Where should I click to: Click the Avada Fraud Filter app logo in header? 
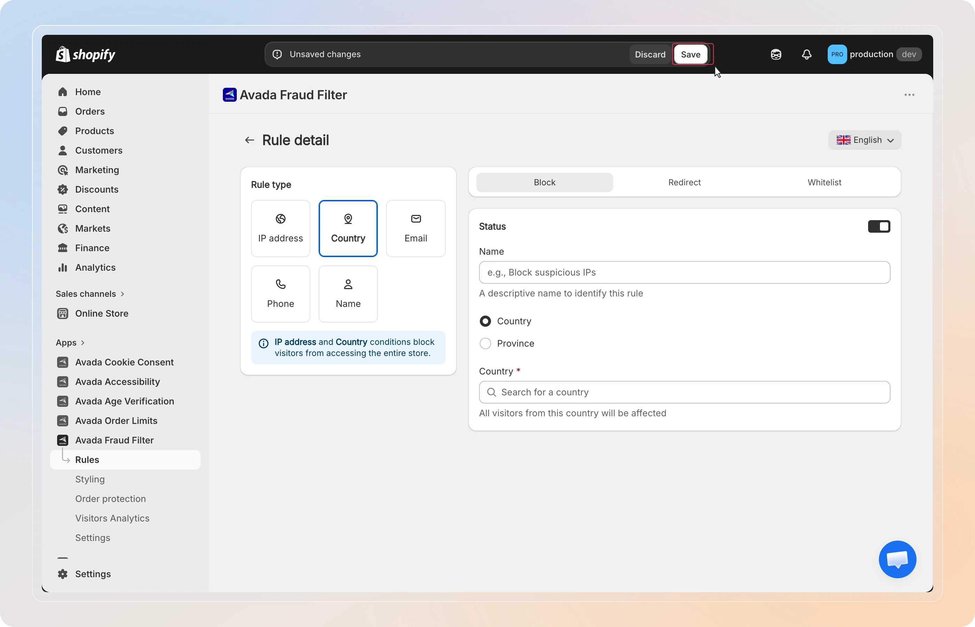point(229,95)
